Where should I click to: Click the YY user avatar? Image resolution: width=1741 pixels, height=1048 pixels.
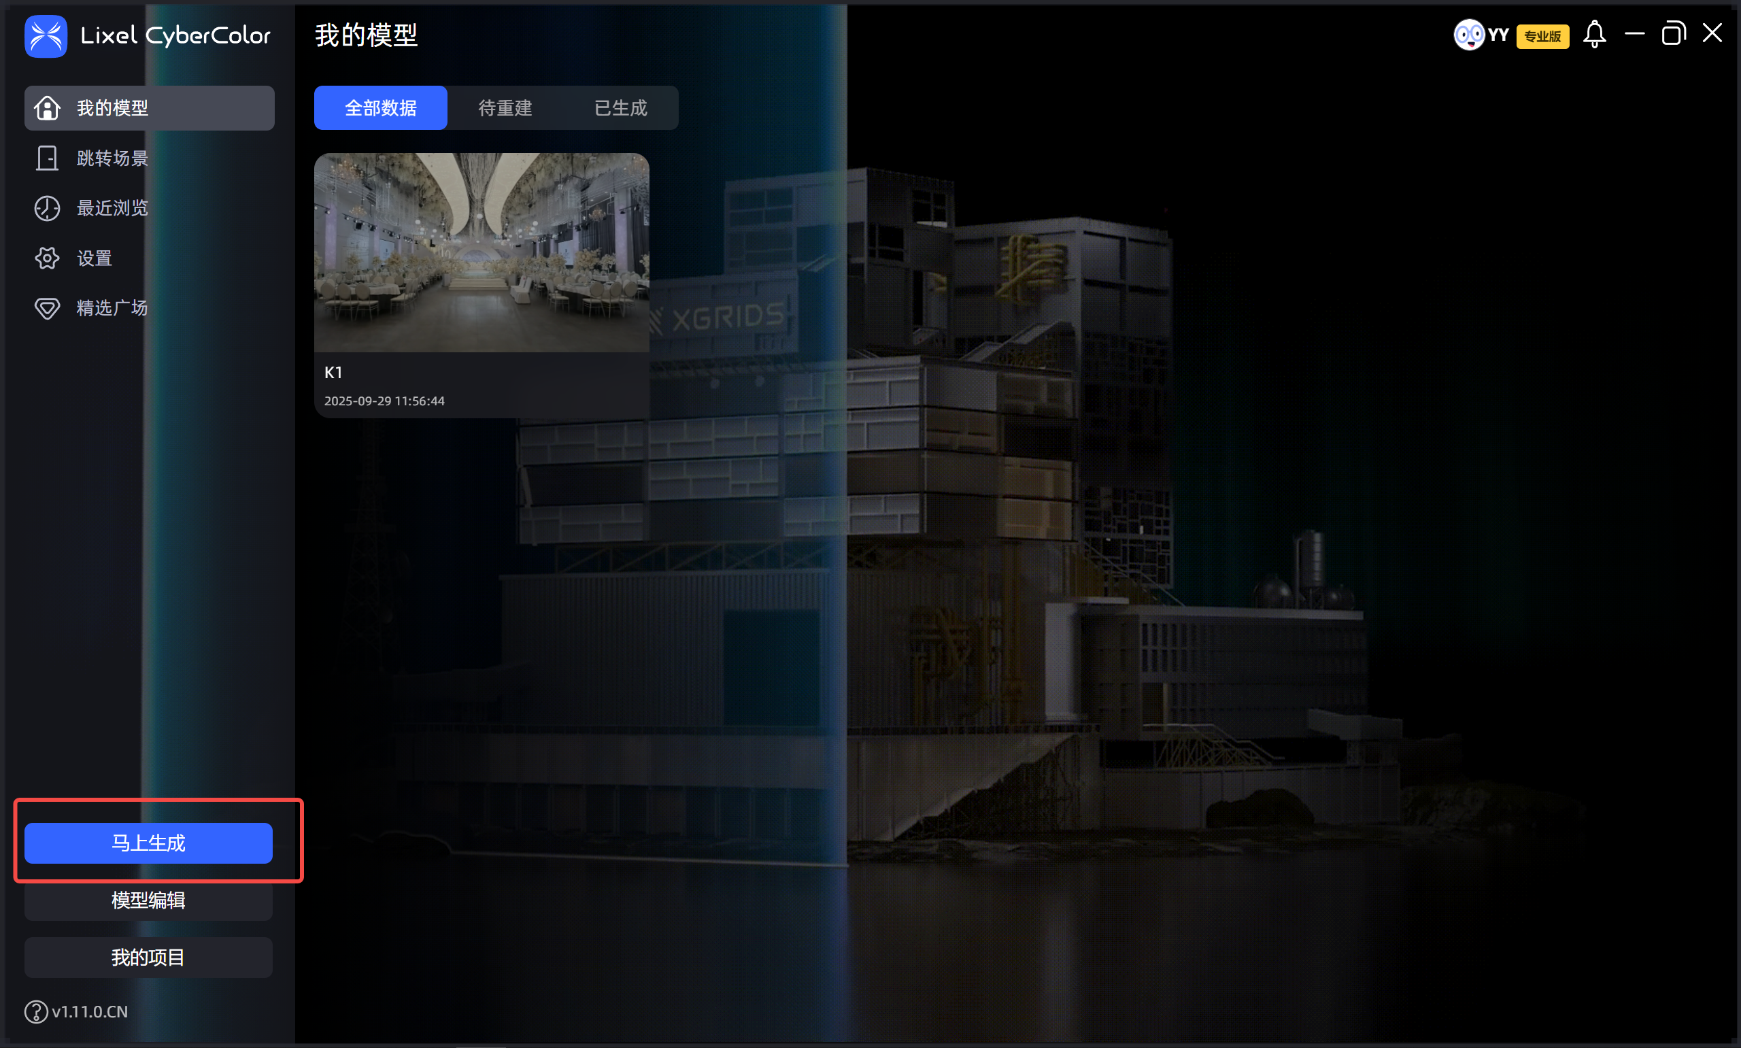[x=1469, y=35]
